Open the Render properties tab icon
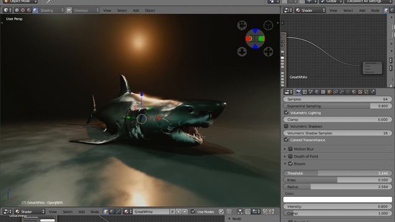Viewport: 395px width, 222px height. (299, 92)
